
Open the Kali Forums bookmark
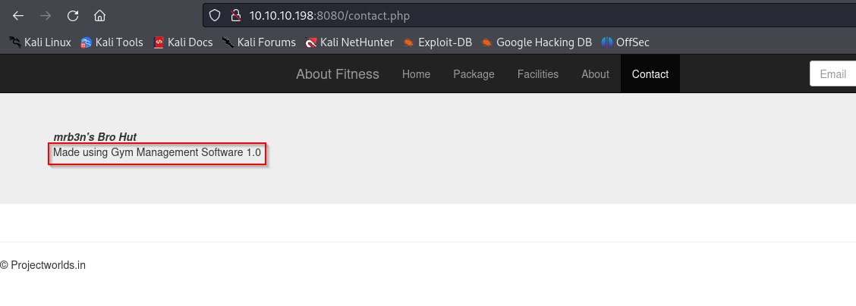tap(259, 42)
